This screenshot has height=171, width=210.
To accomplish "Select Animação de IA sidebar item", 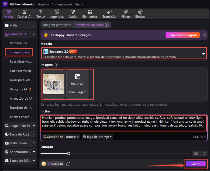I will tap(21, 98).
